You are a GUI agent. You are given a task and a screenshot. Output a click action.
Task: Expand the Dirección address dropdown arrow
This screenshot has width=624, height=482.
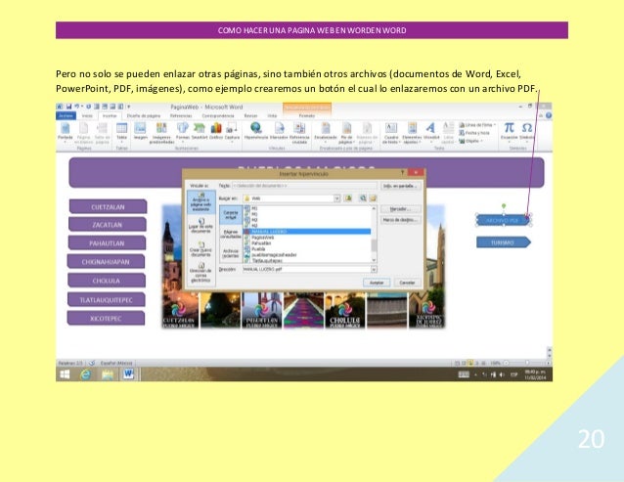[374, 269]
